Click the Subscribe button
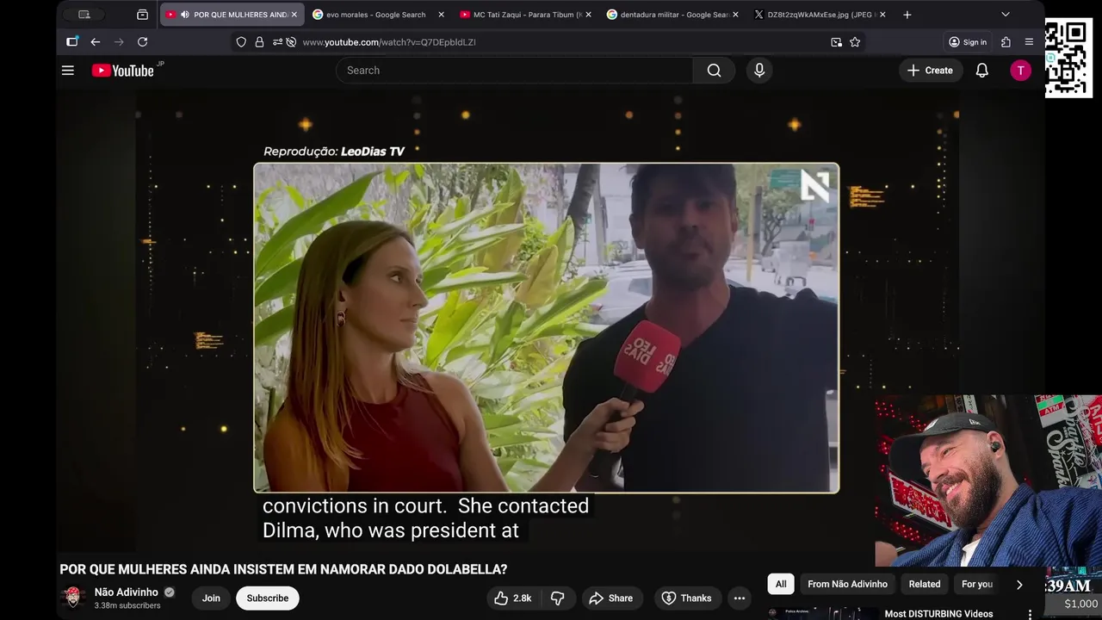 (268, 598)
